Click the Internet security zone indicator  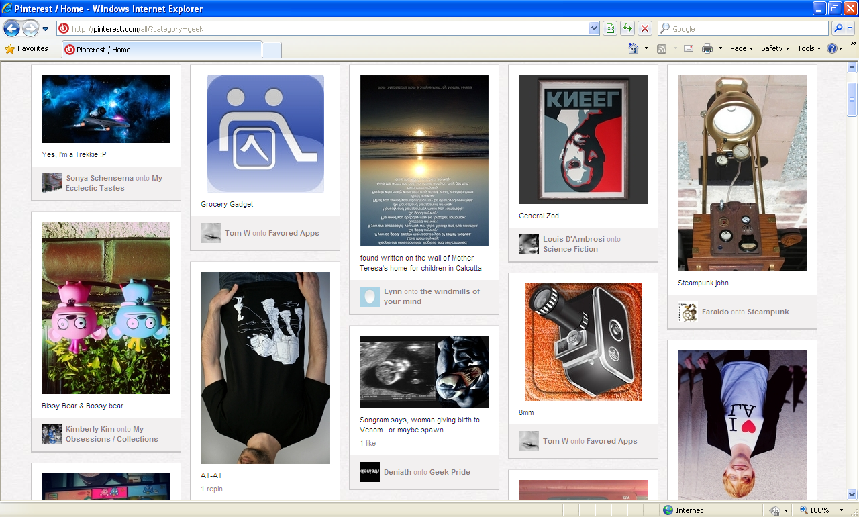point(683,510)
